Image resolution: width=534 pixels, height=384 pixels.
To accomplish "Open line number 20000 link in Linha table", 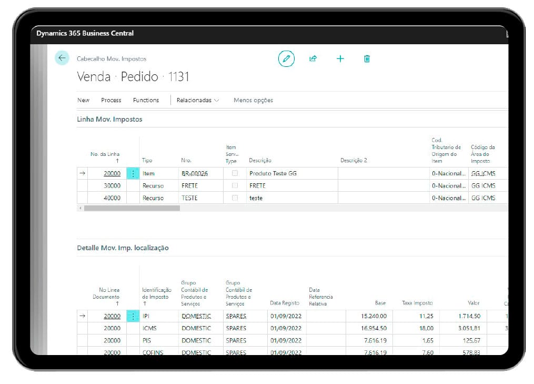I will click(x=112, y=173).
